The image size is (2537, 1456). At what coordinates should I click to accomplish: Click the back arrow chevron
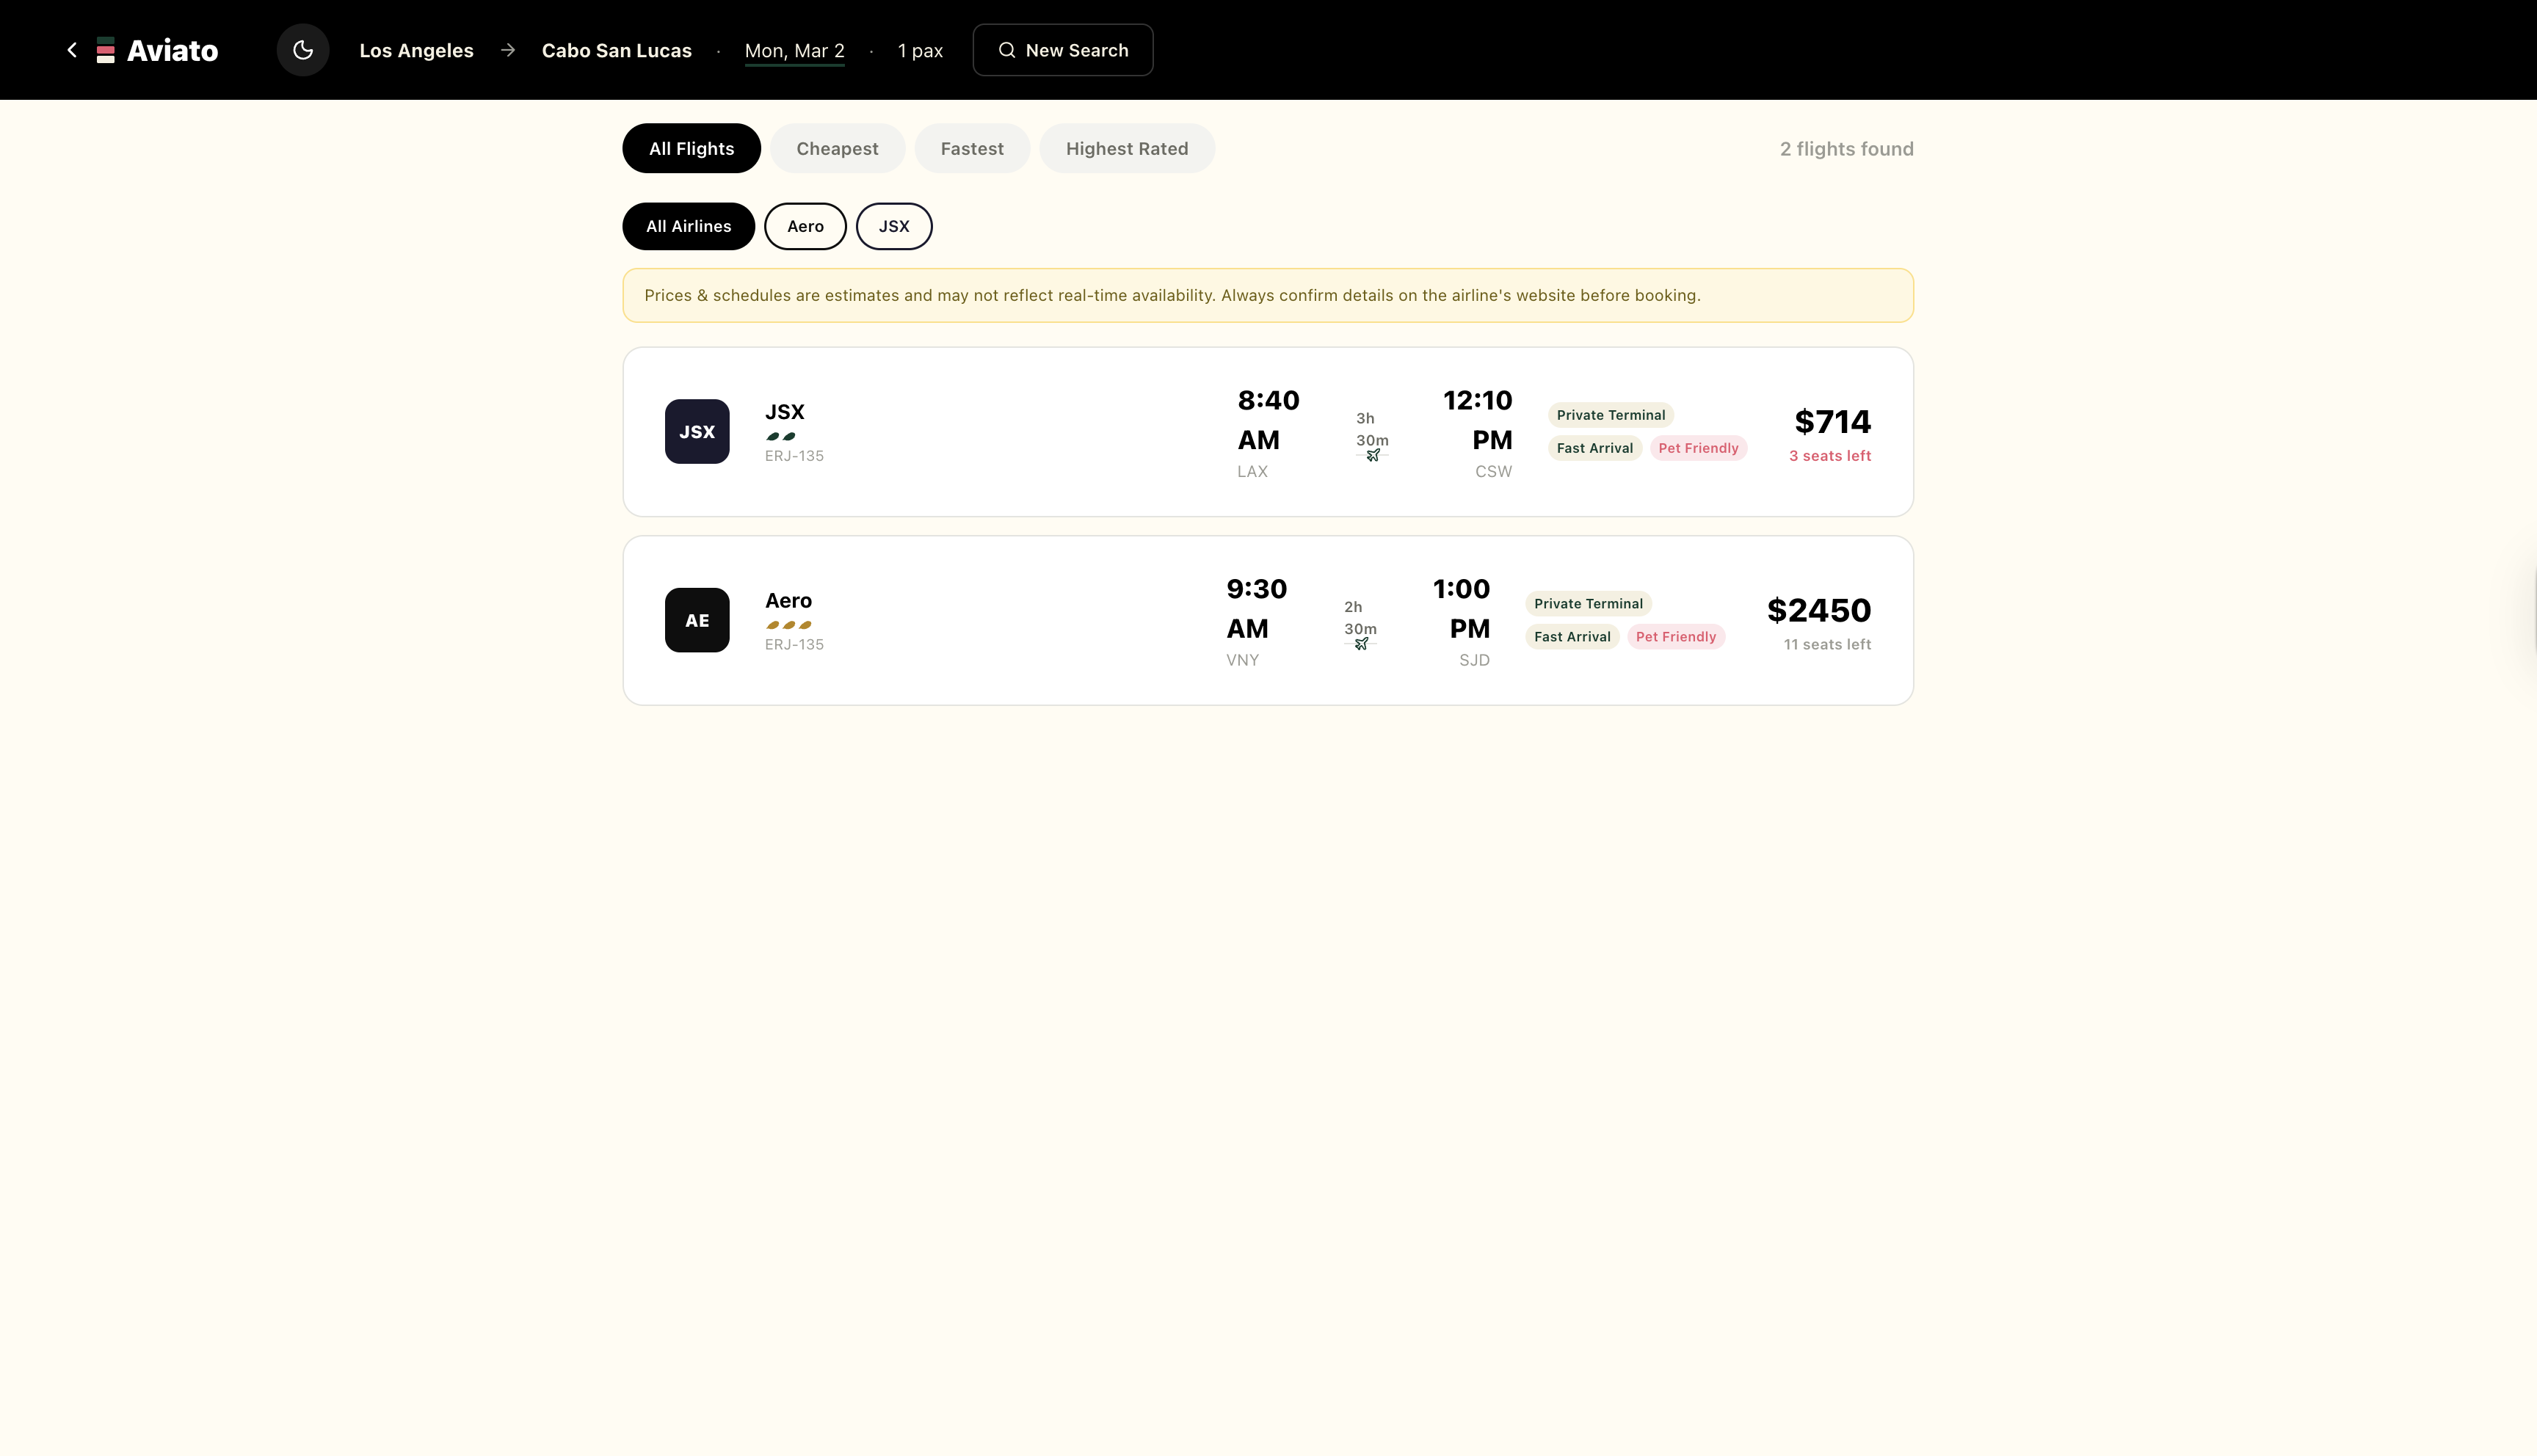pos(71,49)
